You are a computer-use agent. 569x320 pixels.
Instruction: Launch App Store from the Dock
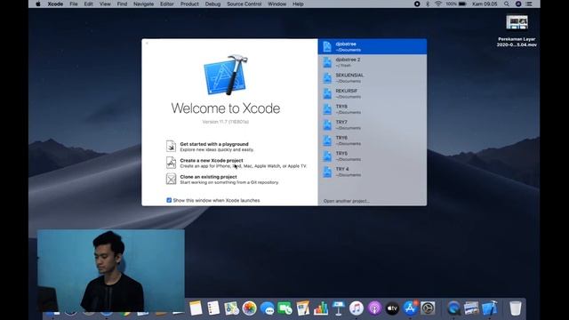(410, 308)
